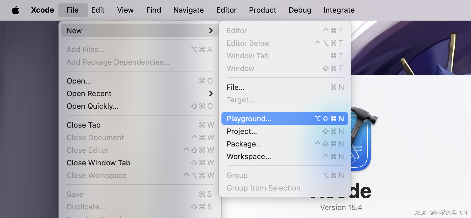
Task: Open the Integrate menu
Action: pyautogui.click(x=339, y=10)
